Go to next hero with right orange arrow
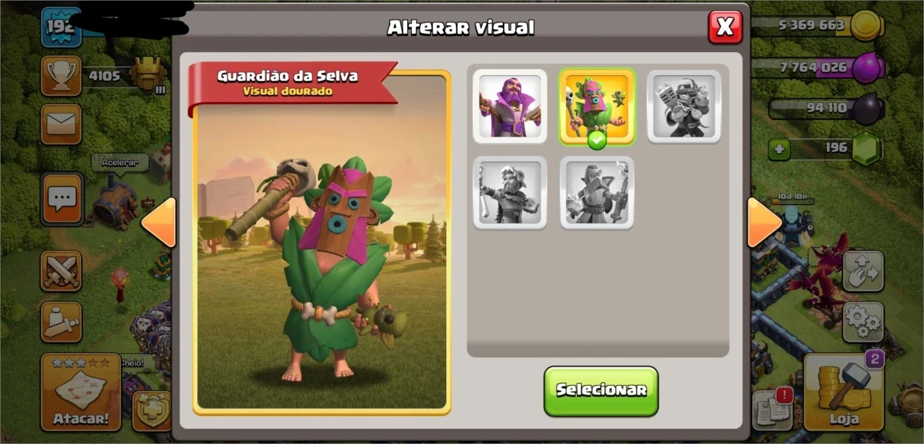This screenshot has width=924, height=444. 764,223
